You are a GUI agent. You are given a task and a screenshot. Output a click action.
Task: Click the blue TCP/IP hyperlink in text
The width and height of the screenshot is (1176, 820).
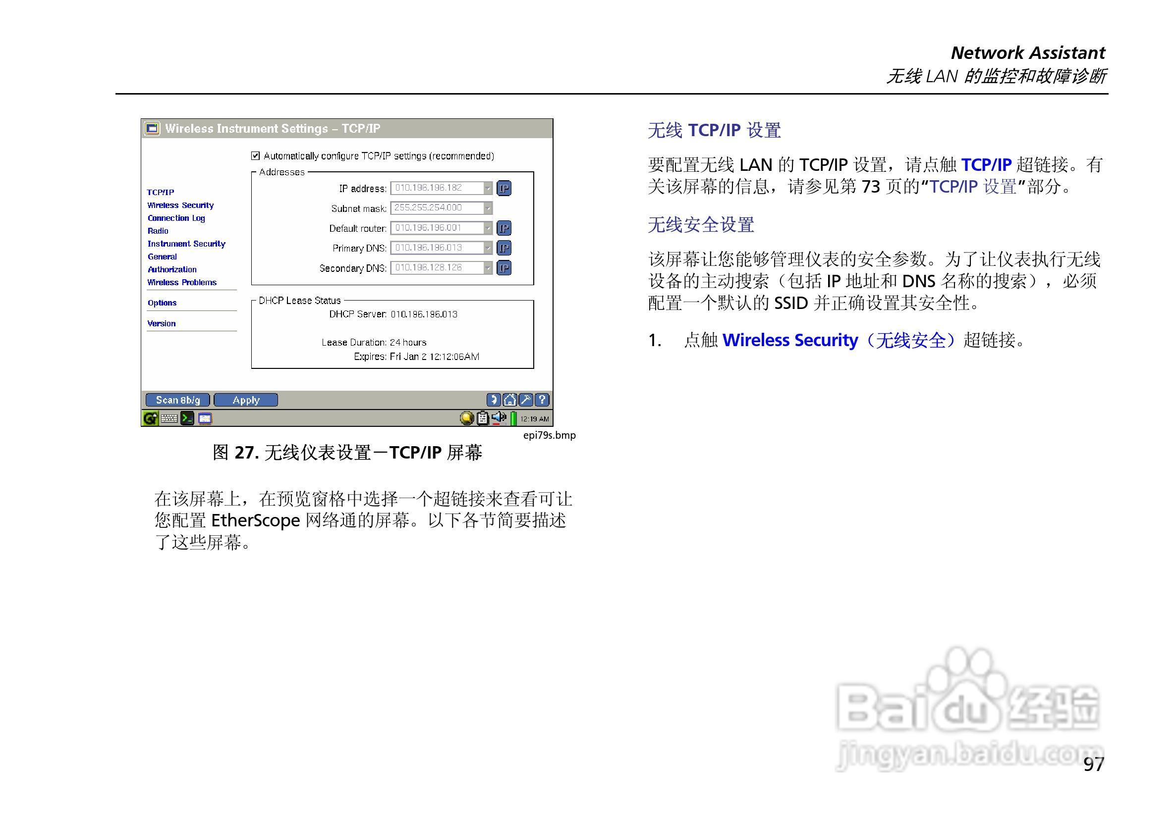pyautogui.click(x=986, y=165)
